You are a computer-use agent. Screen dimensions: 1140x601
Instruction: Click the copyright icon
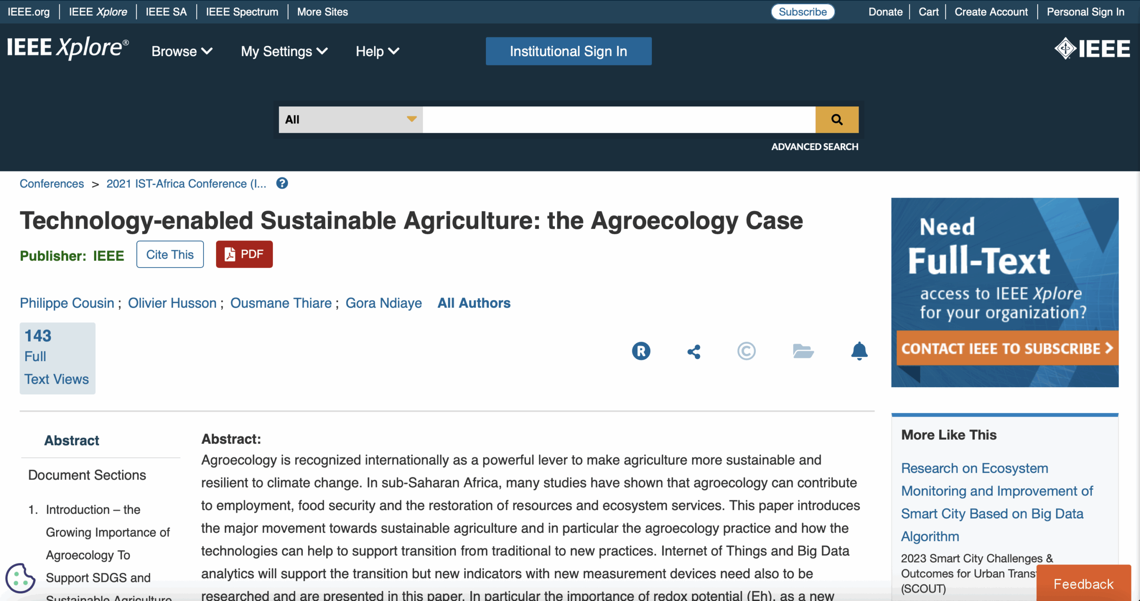pyautogui.click(x=746, y=351)
